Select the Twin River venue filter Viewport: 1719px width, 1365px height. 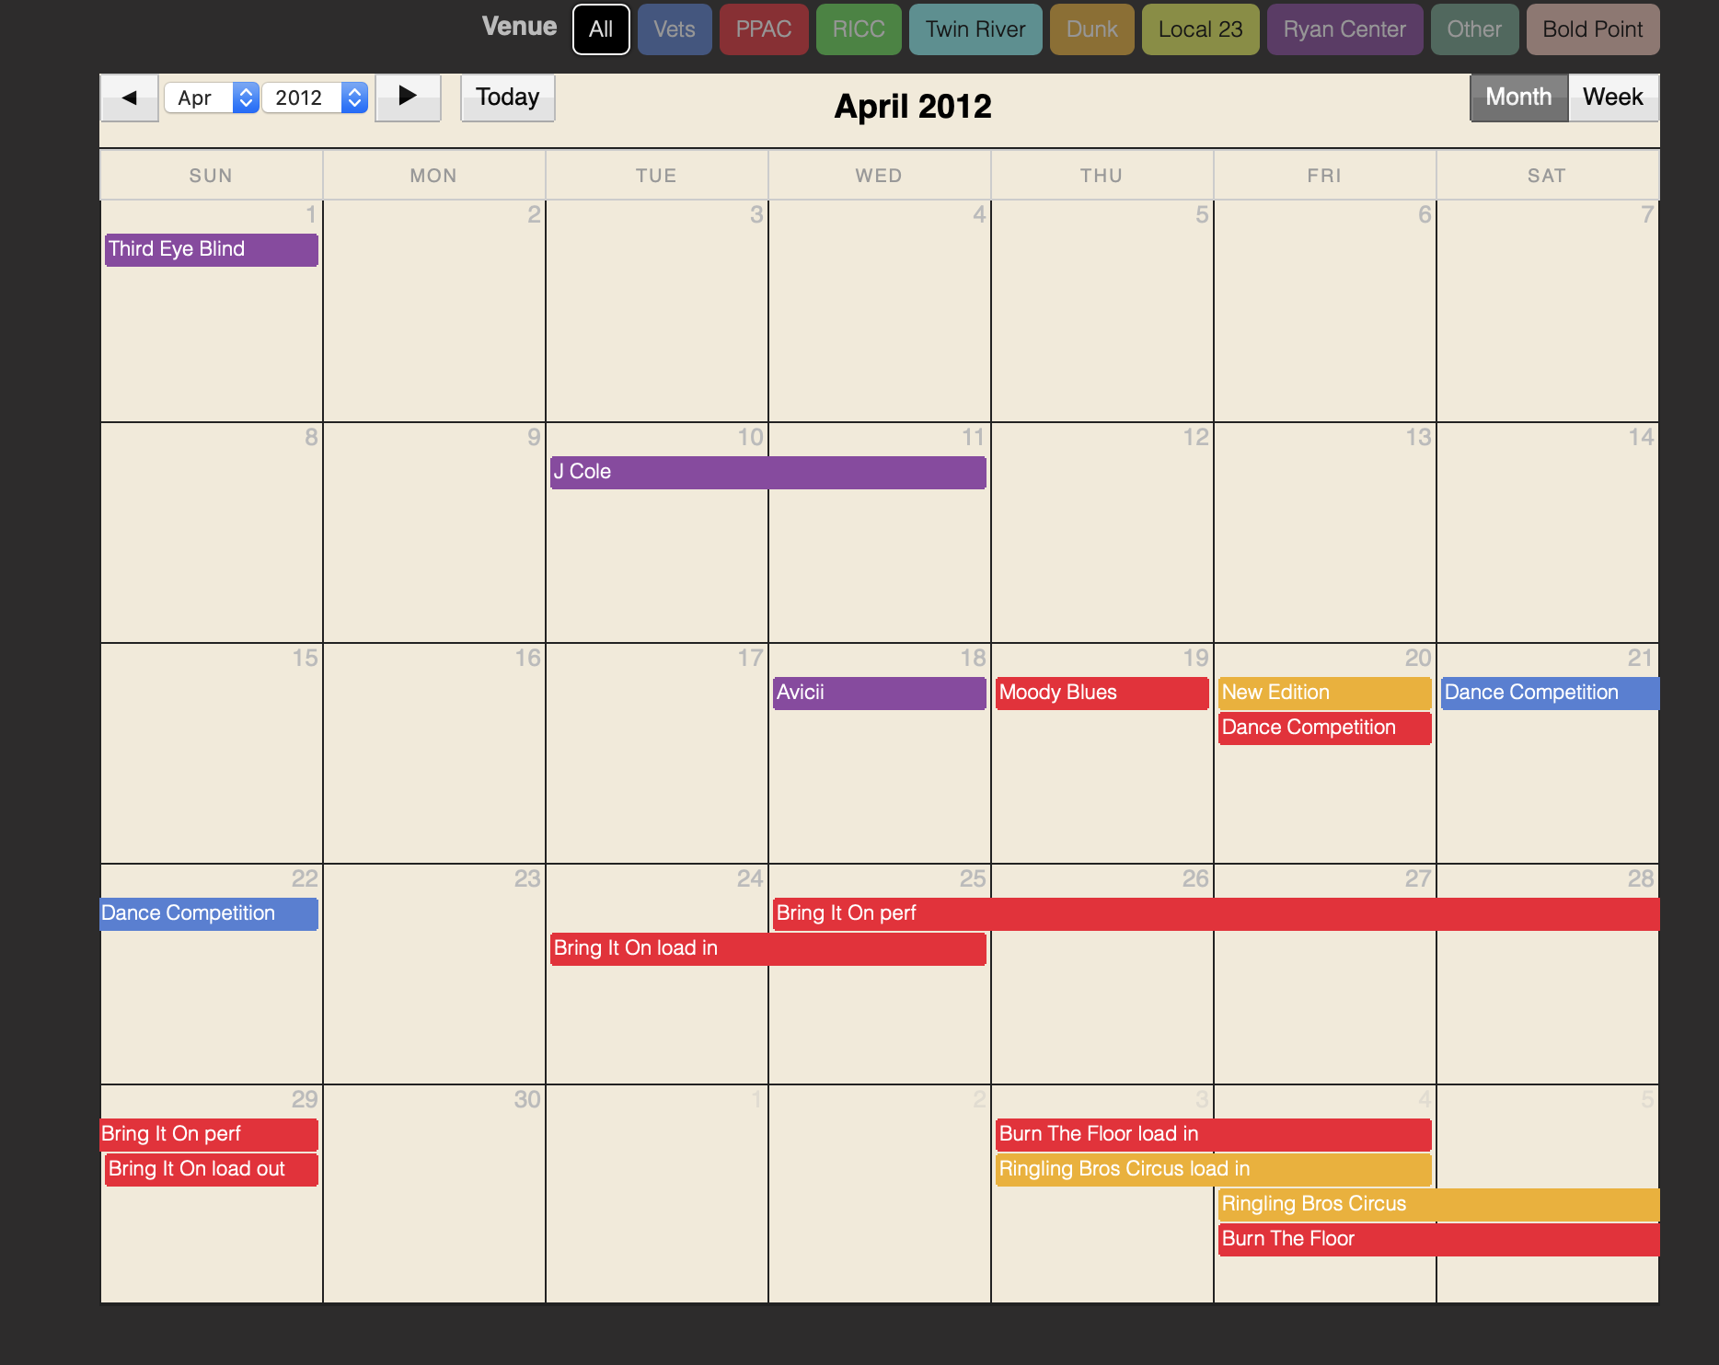coord(975,29)
